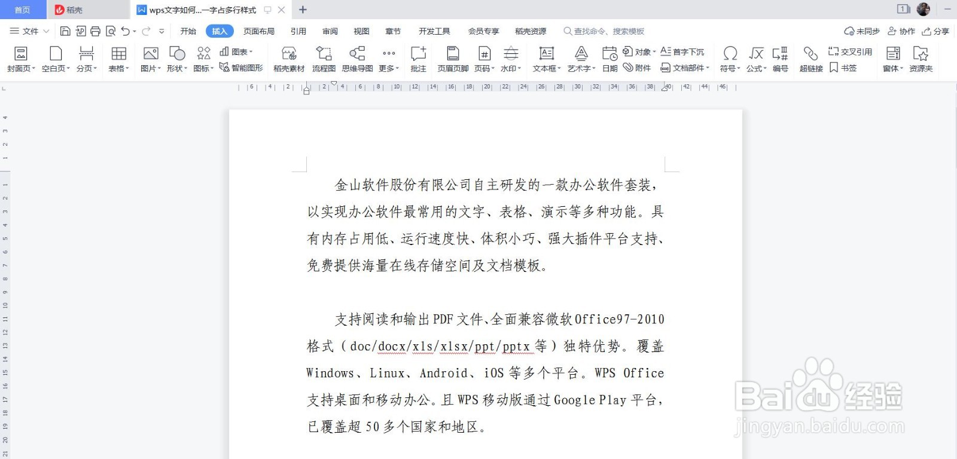957x459 pixels.
Task: Open resource folder (资源夹)
Action: click(x=921, y=60)
